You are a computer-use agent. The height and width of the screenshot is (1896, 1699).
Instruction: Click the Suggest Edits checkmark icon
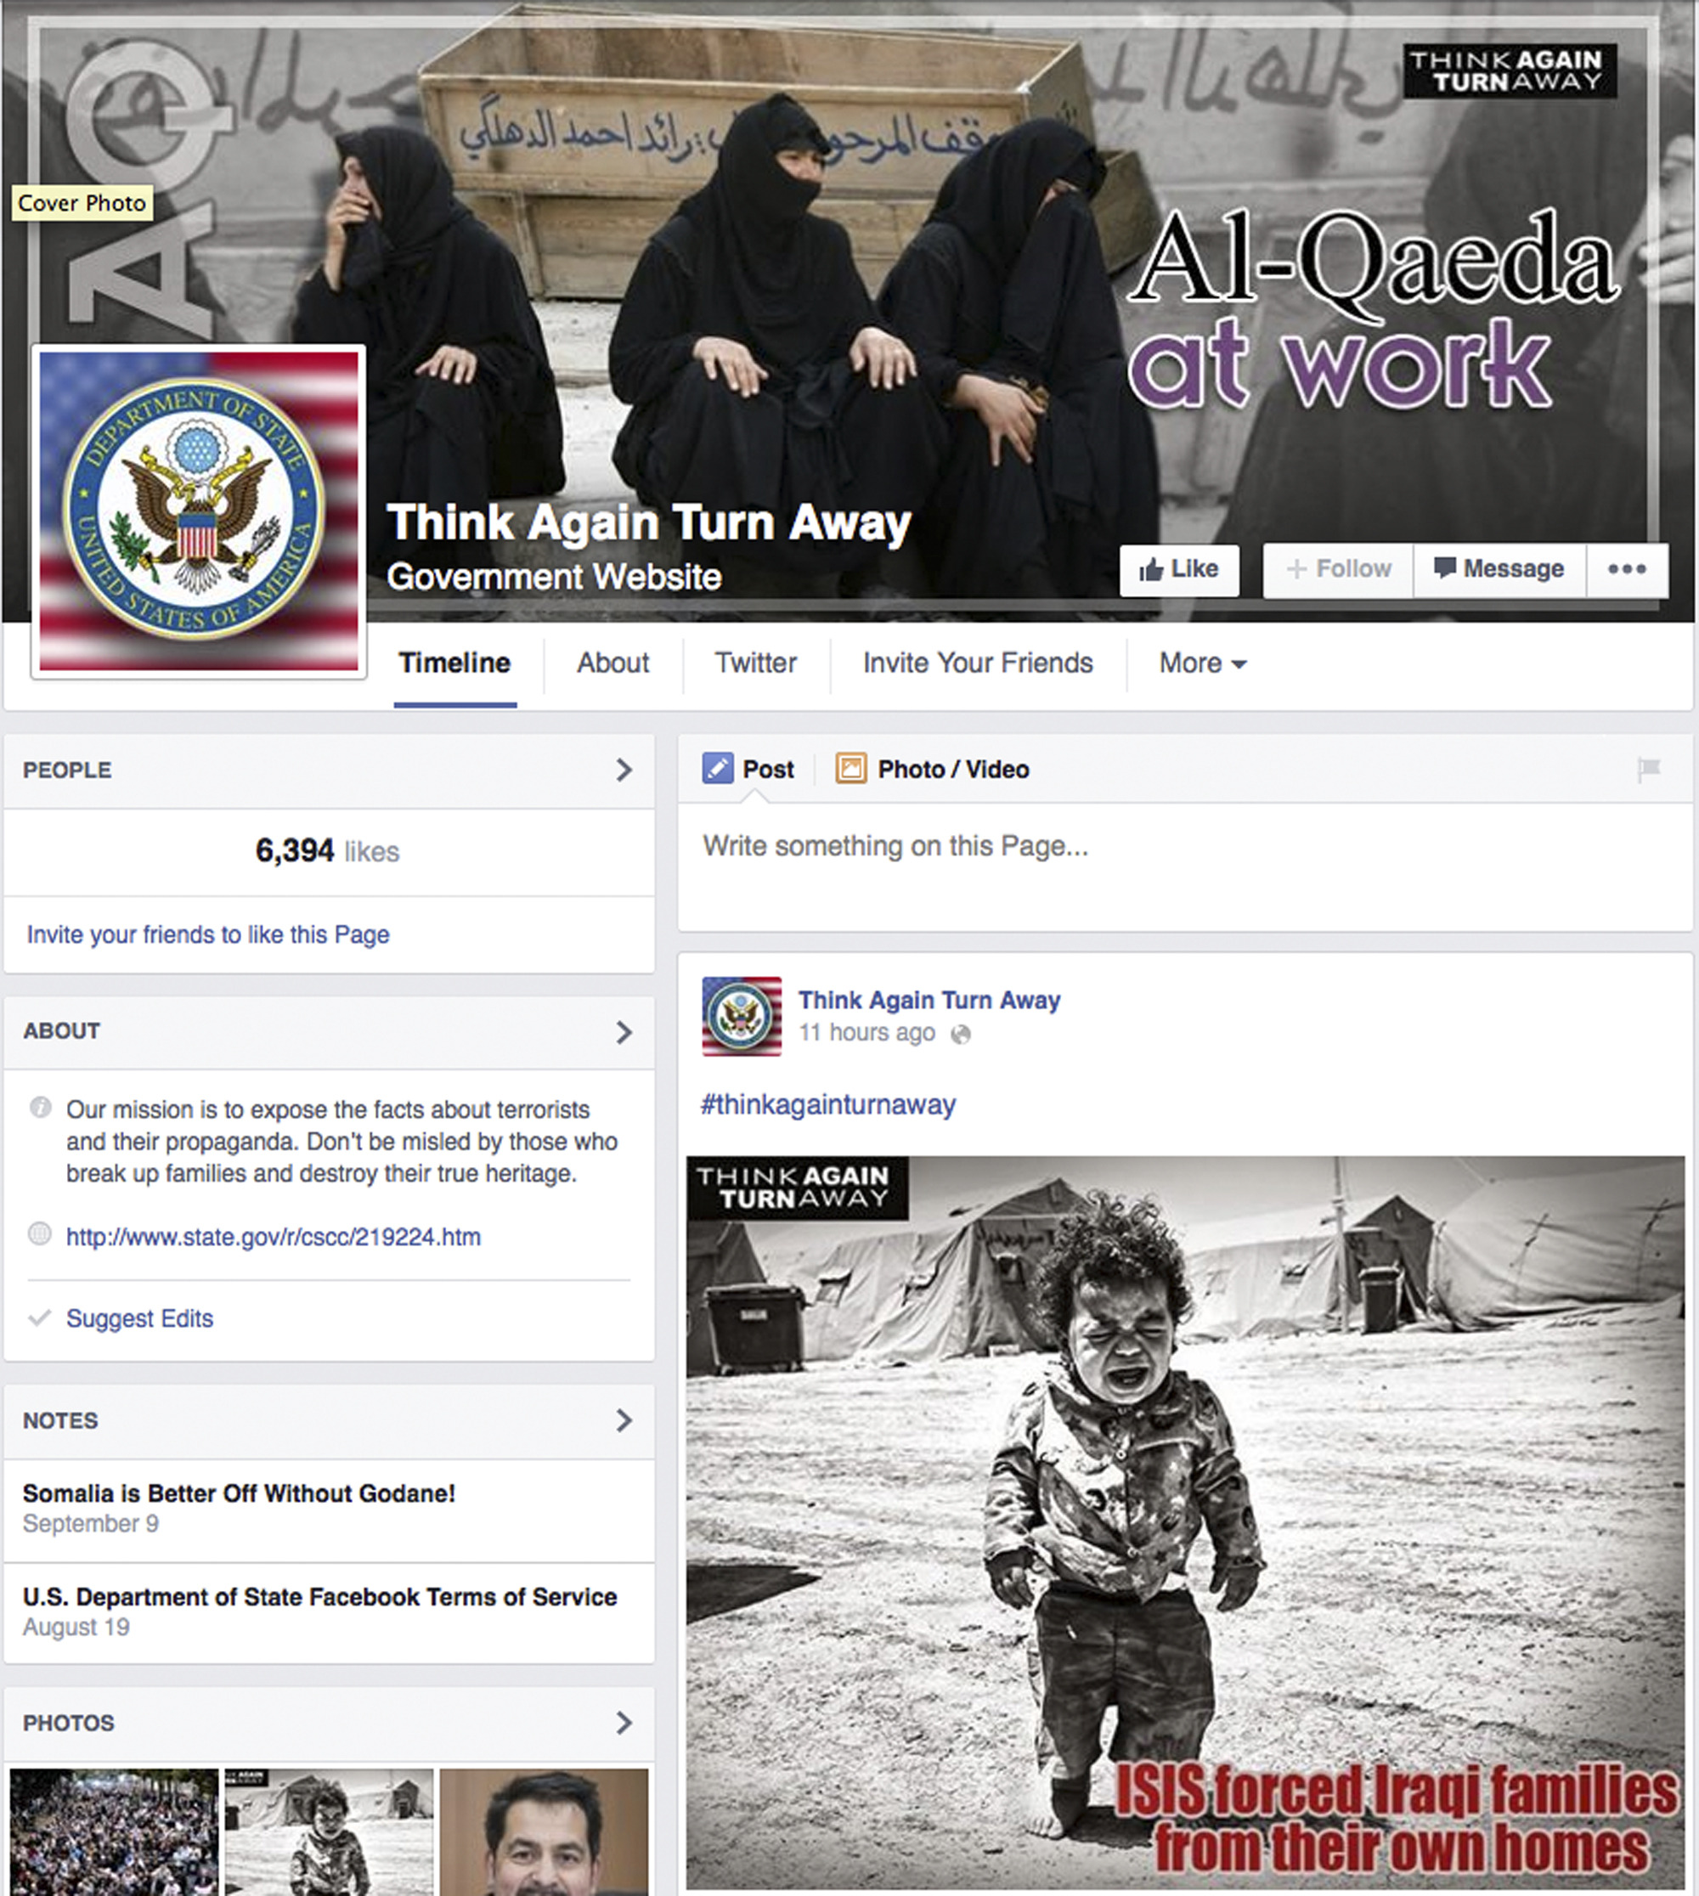point(39,1318)
